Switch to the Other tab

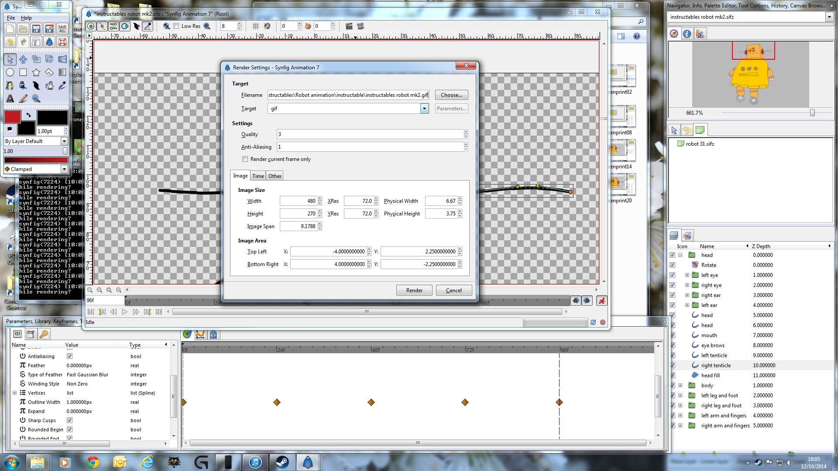click(275, 176)
